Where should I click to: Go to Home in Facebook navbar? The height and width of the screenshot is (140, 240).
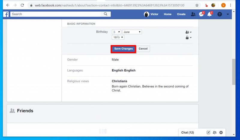(x=168, y=14)
